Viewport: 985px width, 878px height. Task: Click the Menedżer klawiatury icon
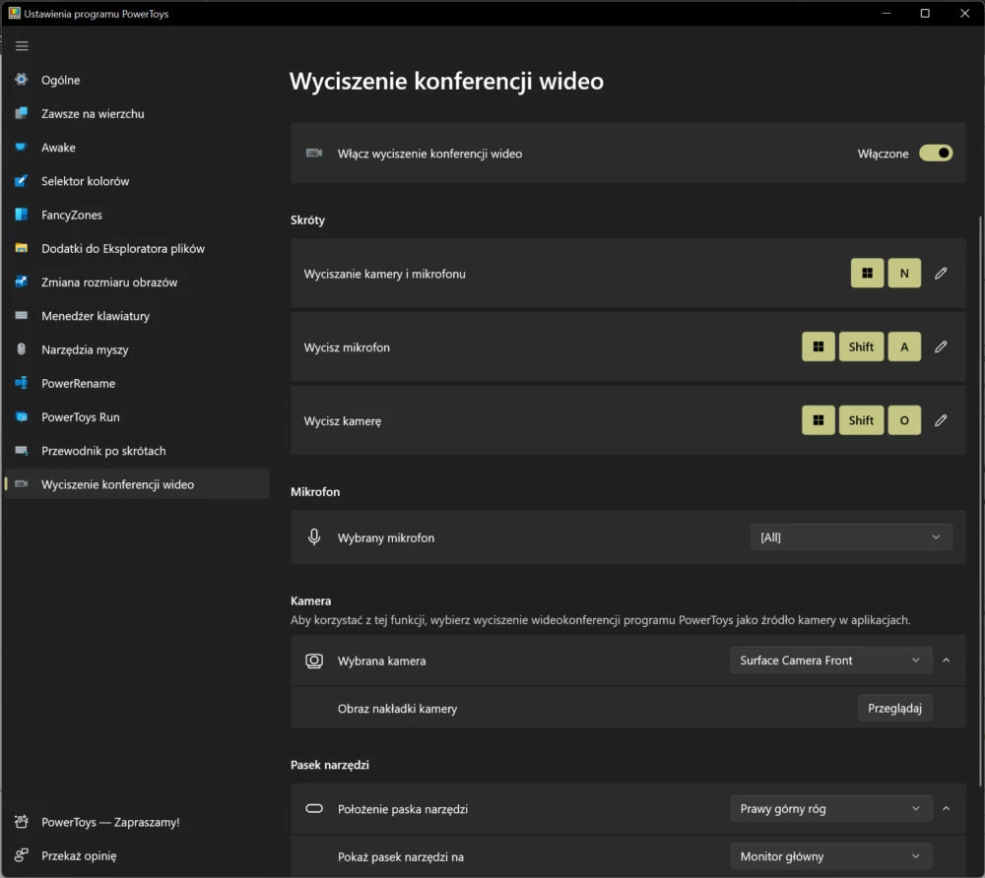point(22,316)
